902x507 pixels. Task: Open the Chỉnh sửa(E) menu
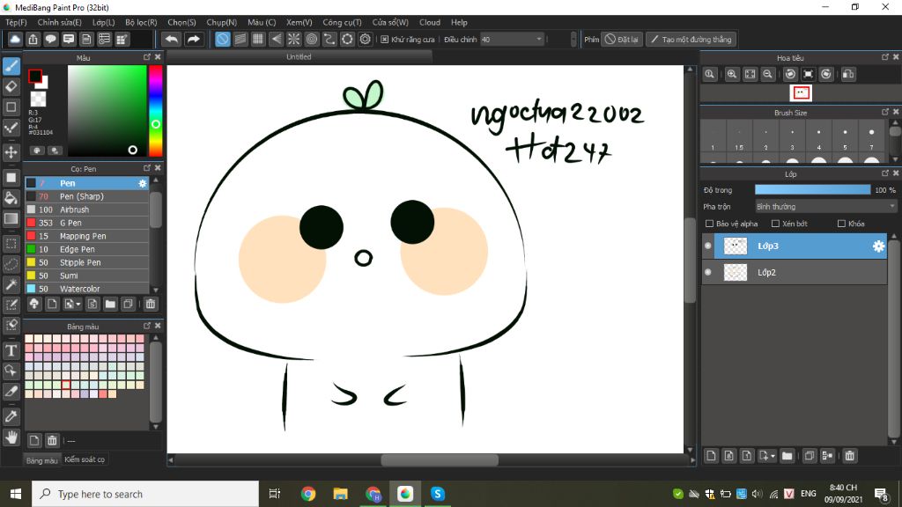[x=59, y=22]
